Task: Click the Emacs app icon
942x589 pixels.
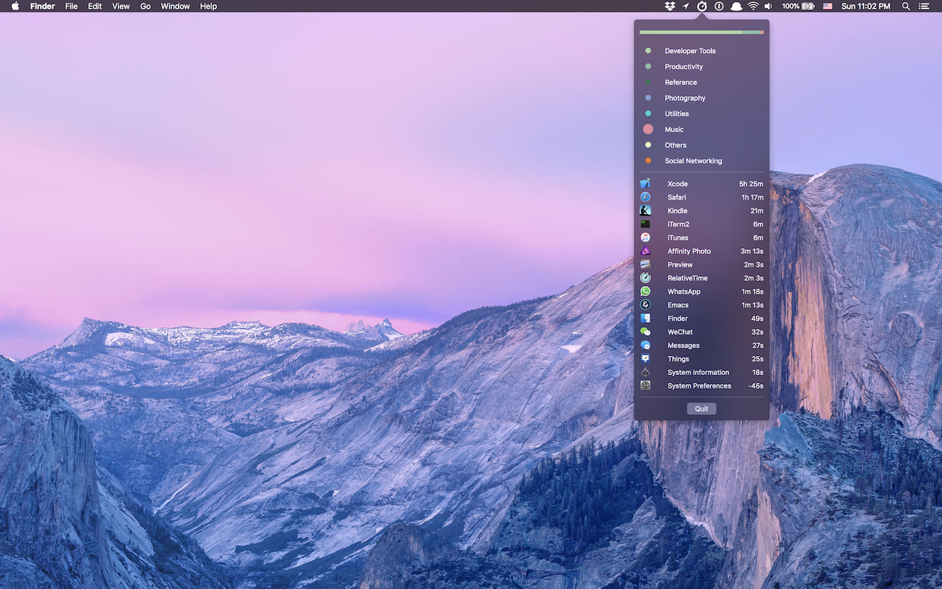Action: point(645,305)
